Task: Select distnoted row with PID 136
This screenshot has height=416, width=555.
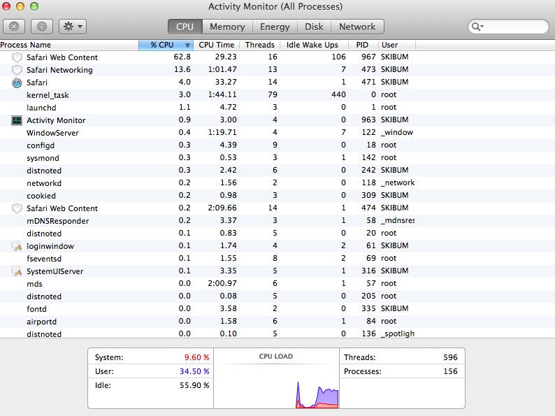Action: coord(277,333)
